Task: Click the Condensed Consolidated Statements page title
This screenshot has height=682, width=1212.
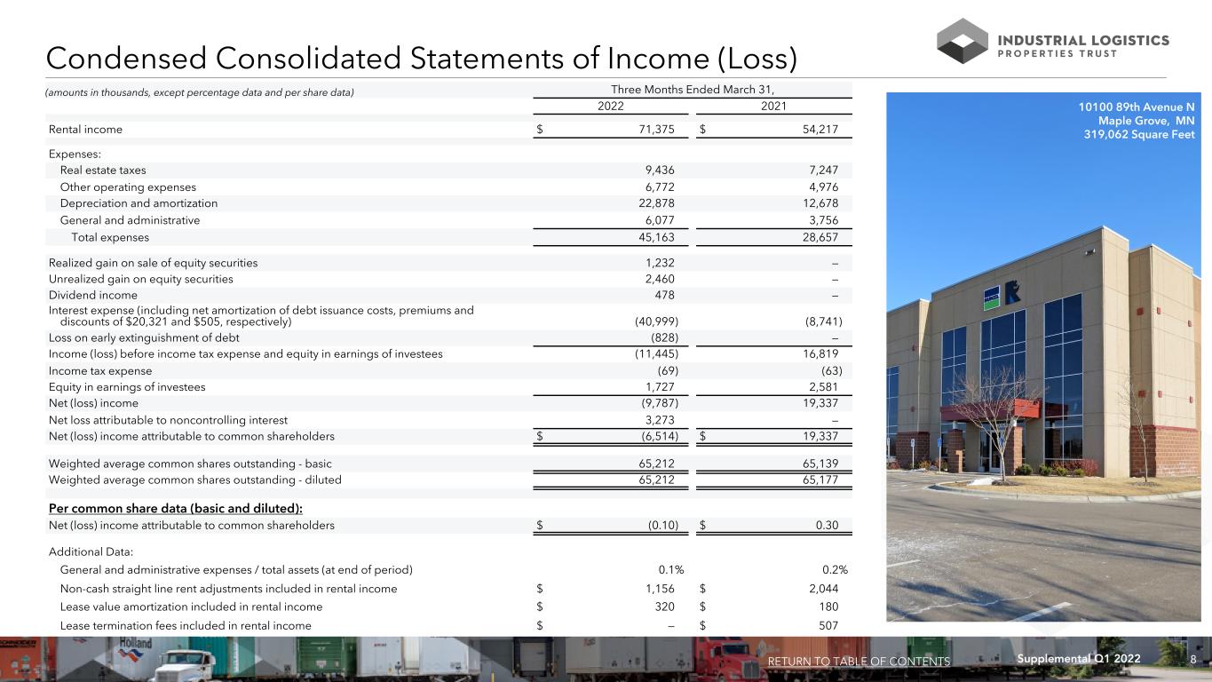Action: [x=421, y=58]
